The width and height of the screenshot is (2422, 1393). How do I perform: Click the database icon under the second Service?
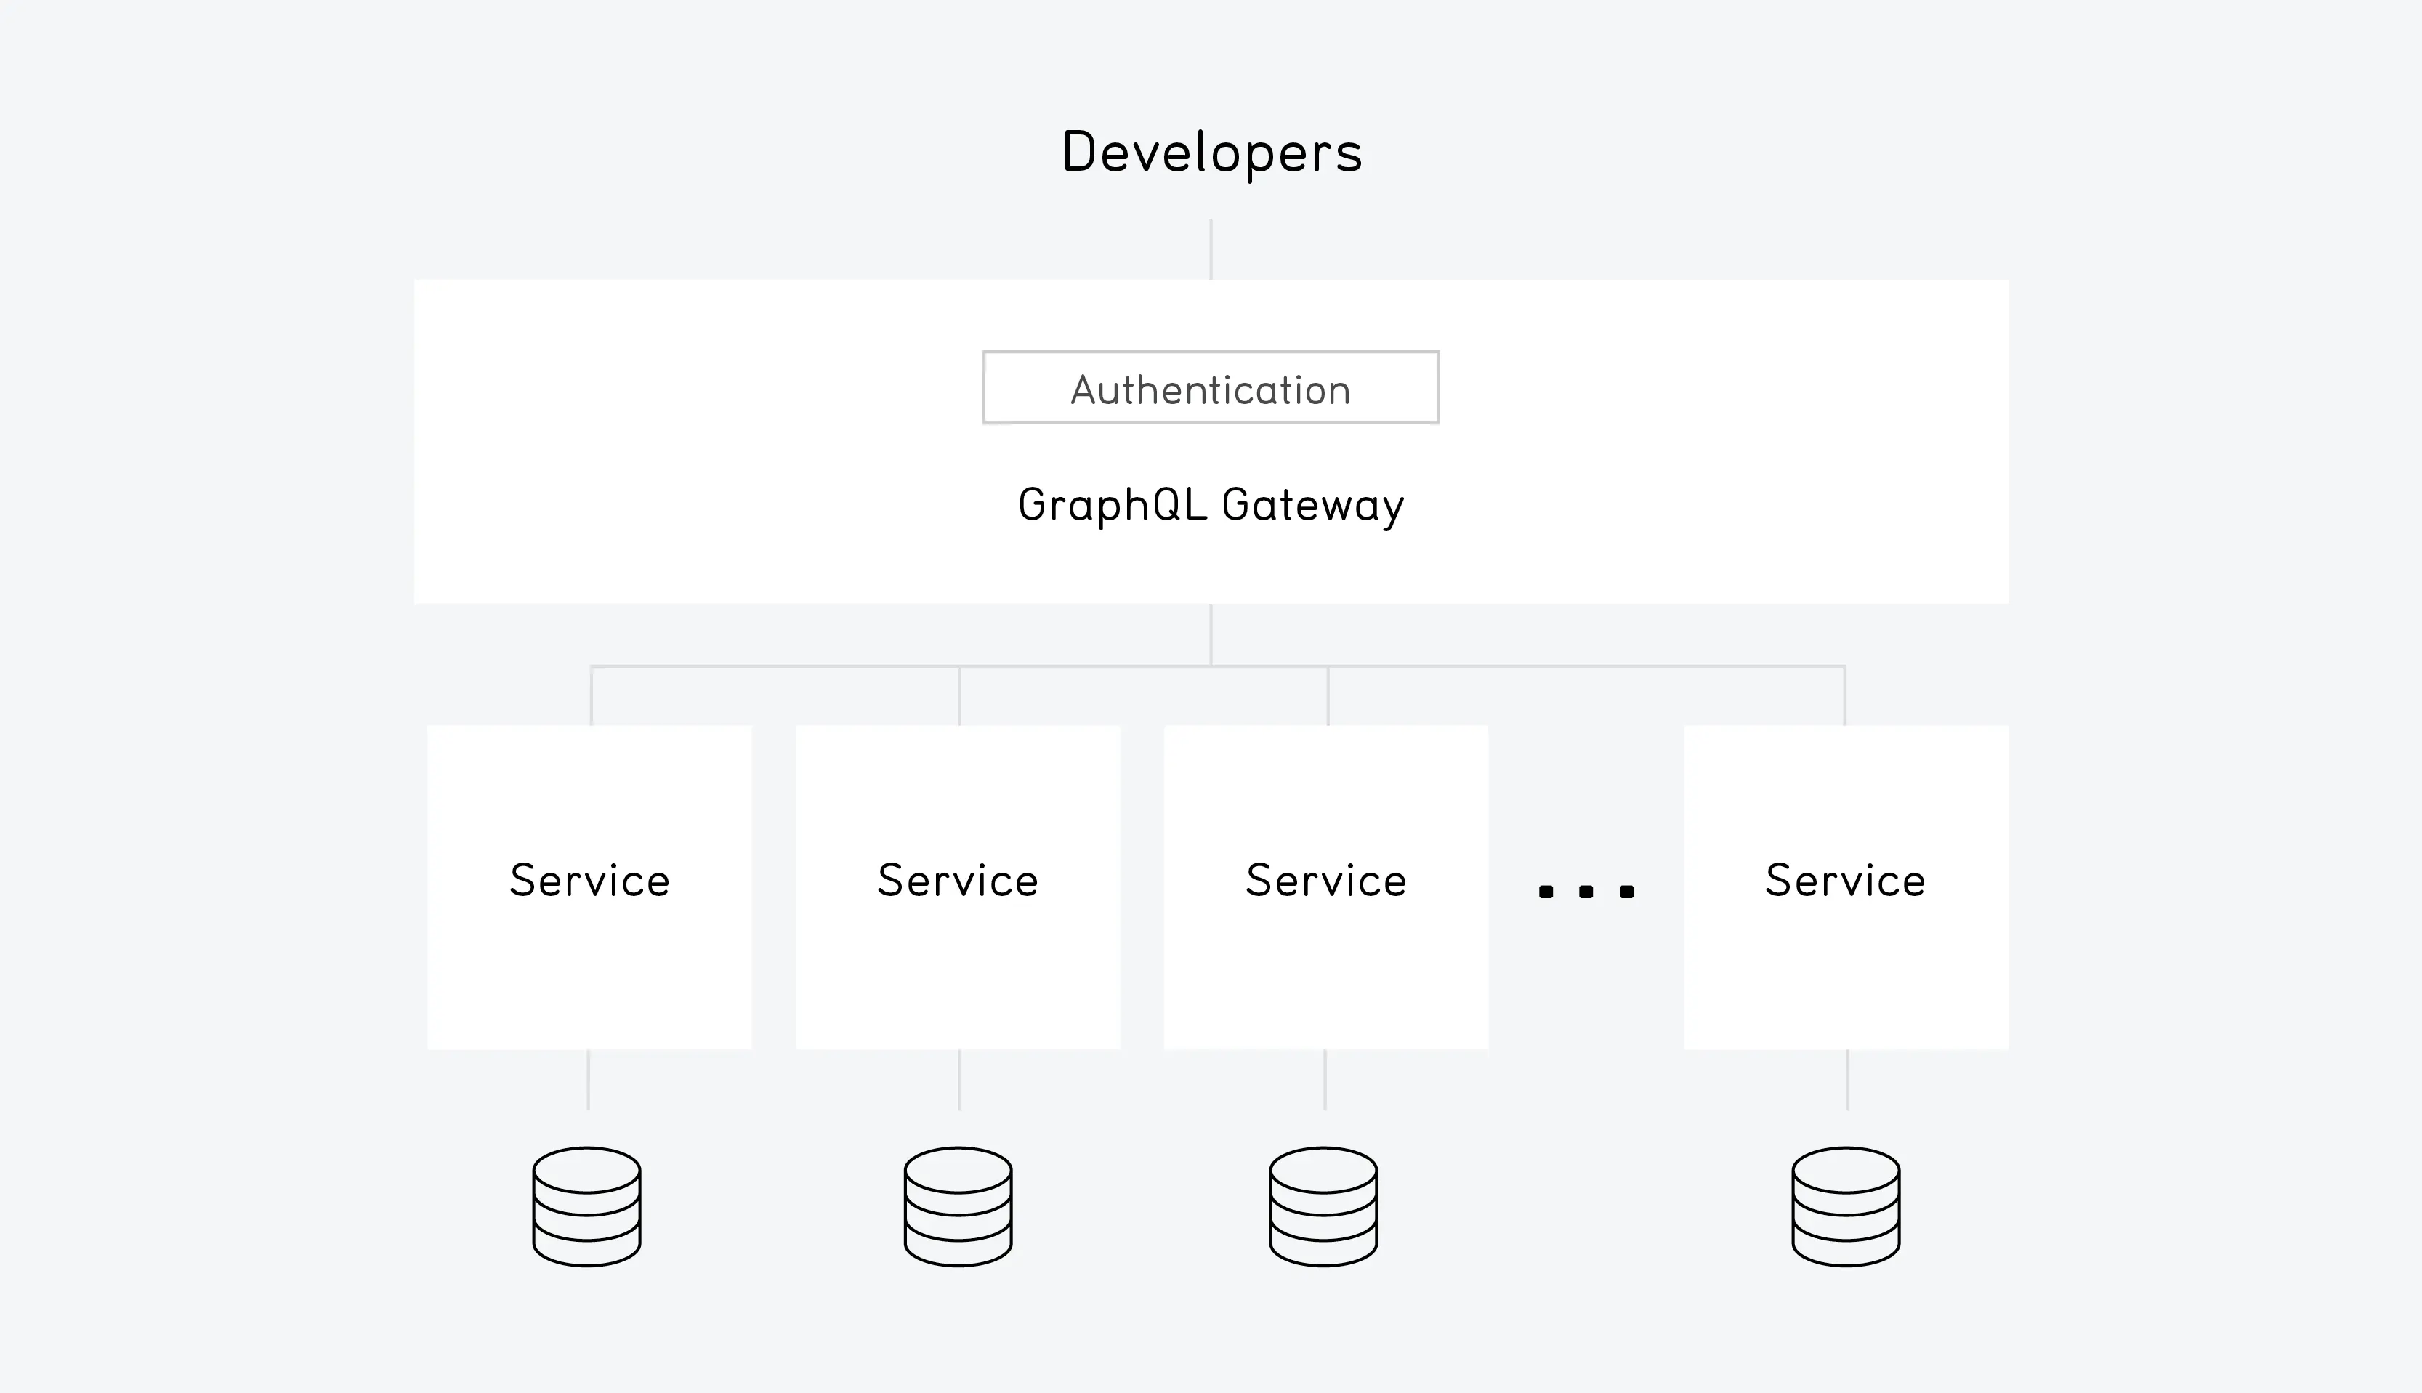click(x=958, y=1206)
